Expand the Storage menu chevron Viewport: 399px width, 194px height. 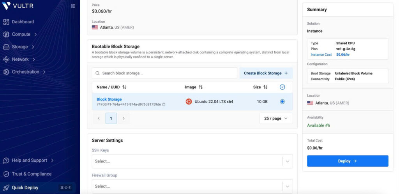coord(33,47)
